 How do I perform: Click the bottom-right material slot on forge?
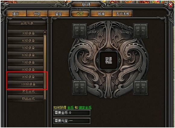141,88
